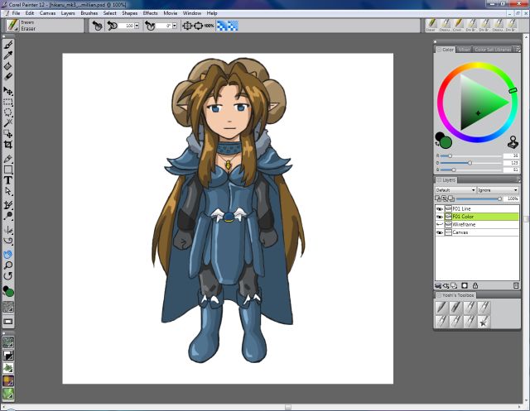
Task: Click the main/additional color swatch in Color panel
Action: (x=446, y=142)
